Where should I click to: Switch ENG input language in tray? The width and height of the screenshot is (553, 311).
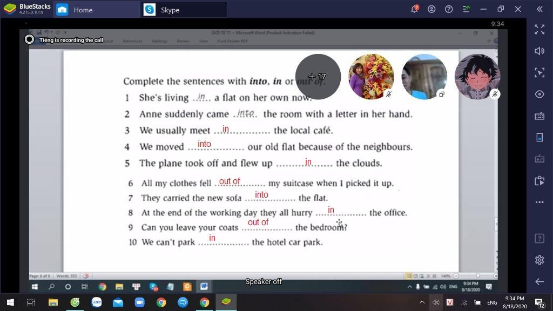tap(492, 302)
